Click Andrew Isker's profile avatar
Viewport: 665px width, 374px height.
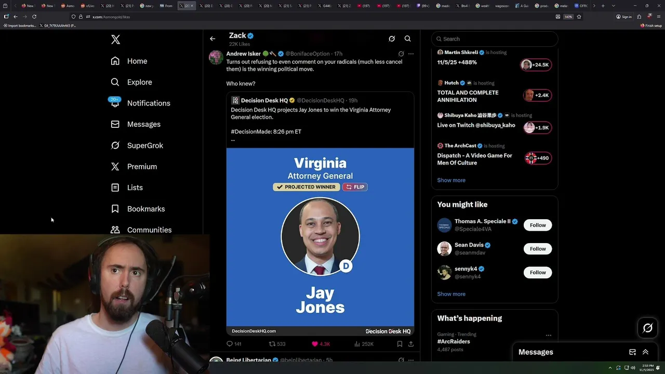(216, 57)
